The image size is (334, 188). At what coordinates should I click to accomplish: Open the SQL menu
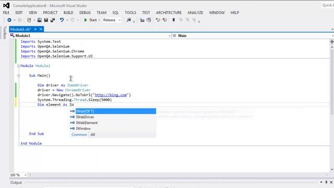pos(115,13)
